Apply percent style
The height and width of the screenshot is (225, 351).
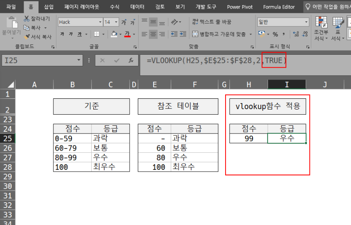pos(275,34)
